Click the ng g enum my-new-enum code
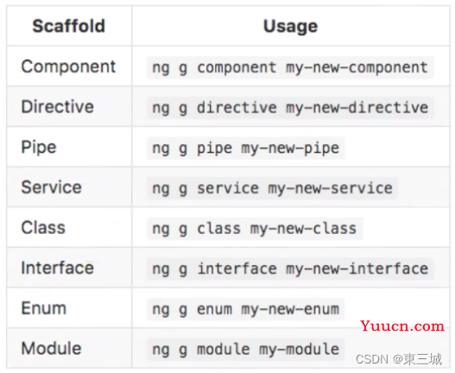The height and width of the screenshot is (373, 455). tap(245, 309)
